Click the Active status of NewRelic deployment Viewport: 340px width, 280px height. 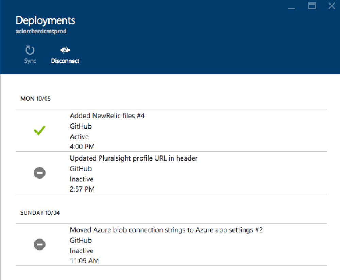(x=79, y=137)
